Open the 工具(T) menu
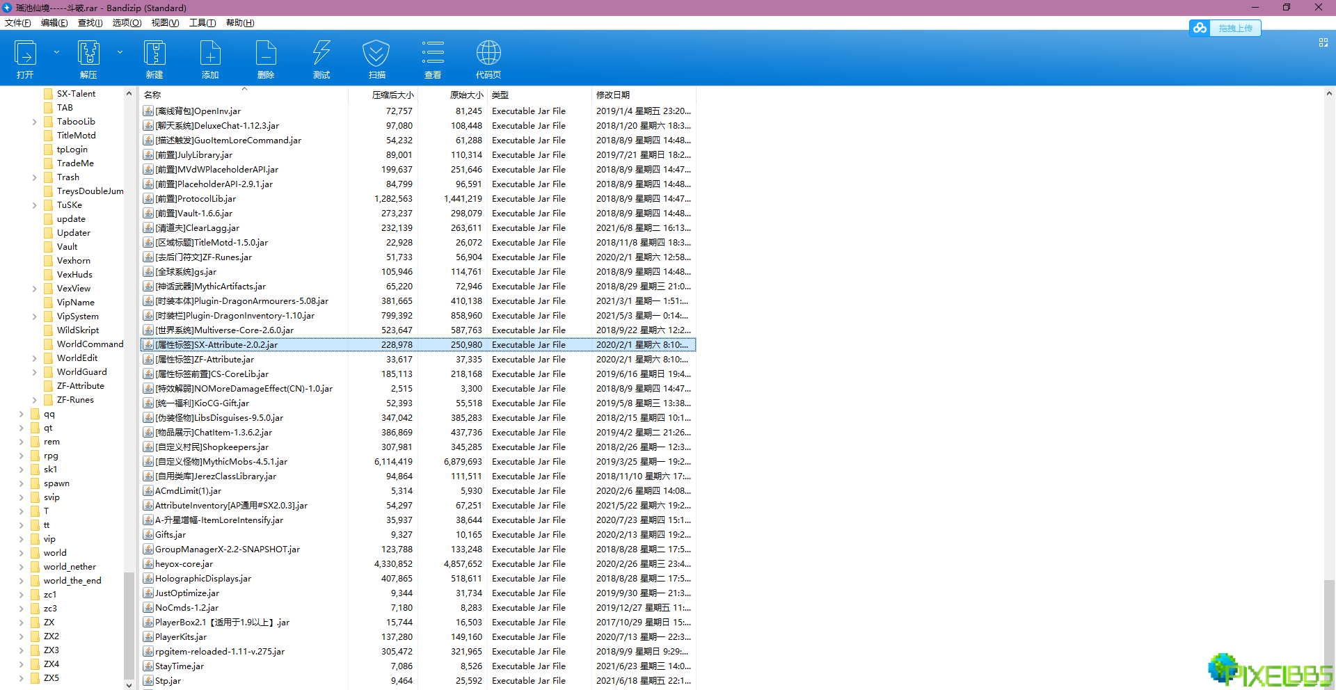Image resolution: width=1336 pixels, height=690 pixels. tap(202, 23)
